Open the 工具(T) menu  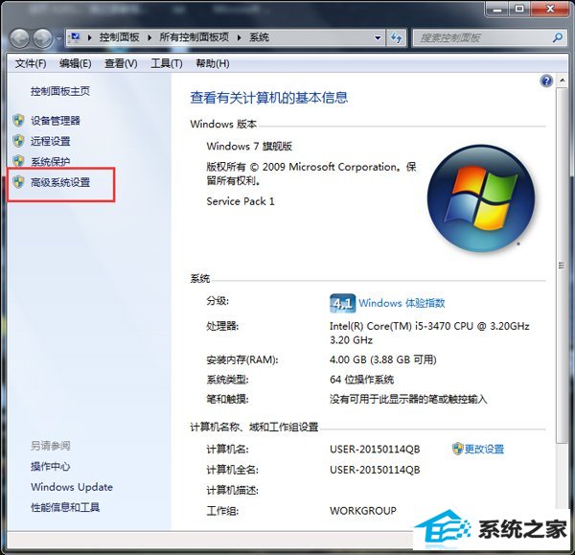(167, 64)
